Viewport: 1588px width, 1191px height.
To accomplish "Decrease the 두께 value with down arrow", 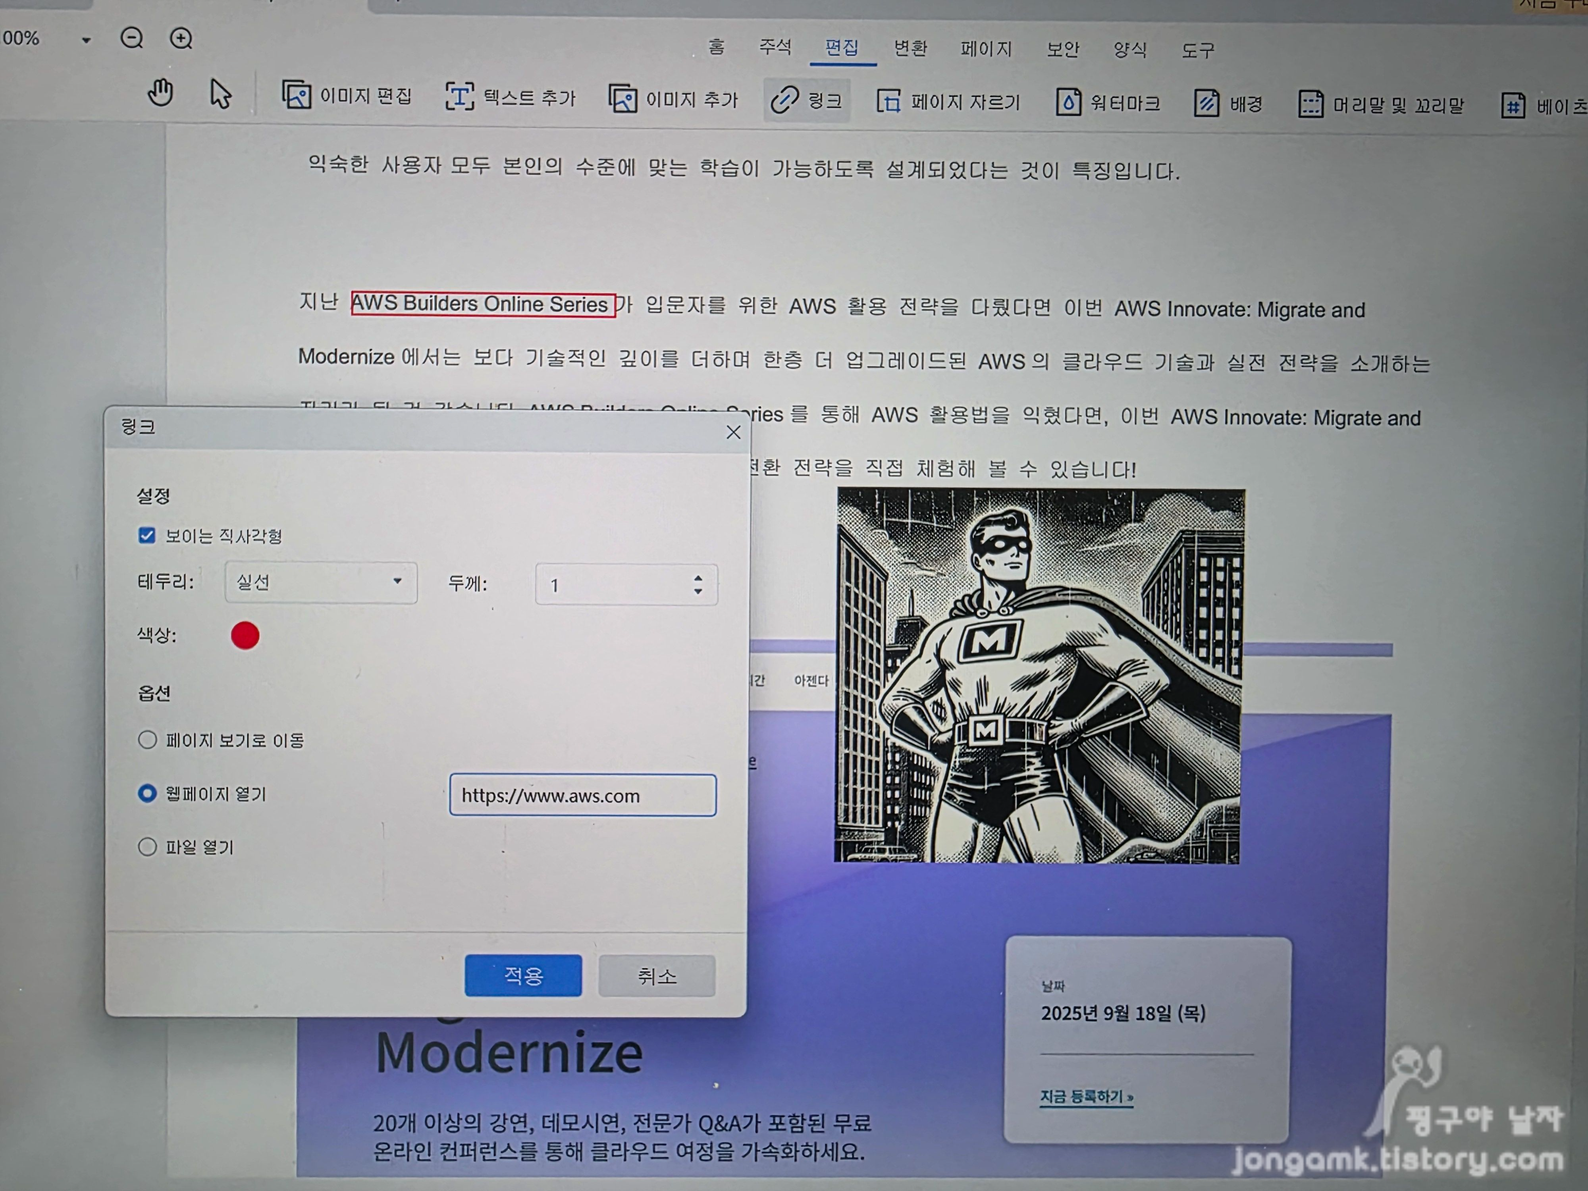I will coord(698,592).
